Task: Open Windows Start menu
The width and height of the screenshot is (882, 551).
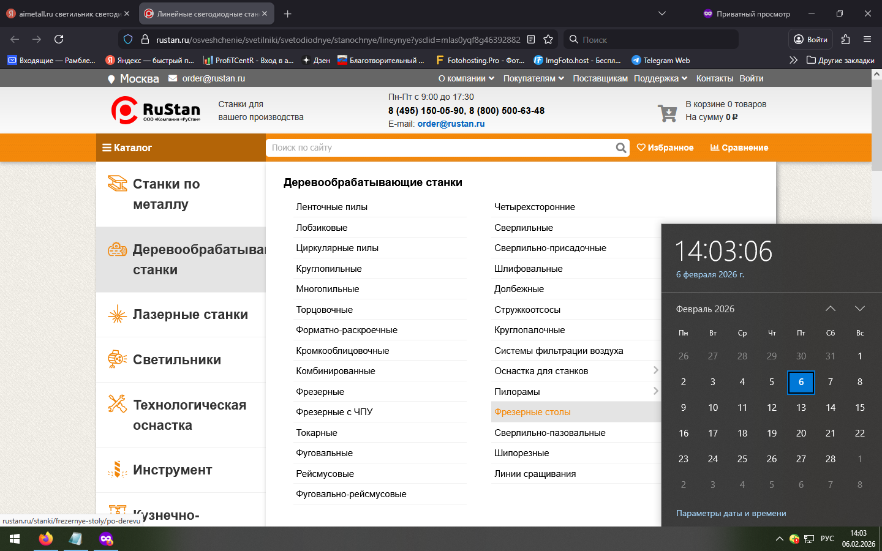Action: (15, 539)
